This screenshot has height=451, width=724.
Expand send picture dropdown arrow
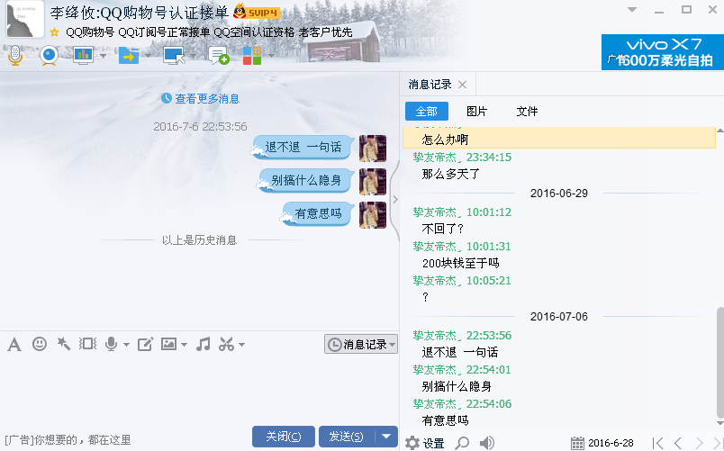(x=185, y=345)
